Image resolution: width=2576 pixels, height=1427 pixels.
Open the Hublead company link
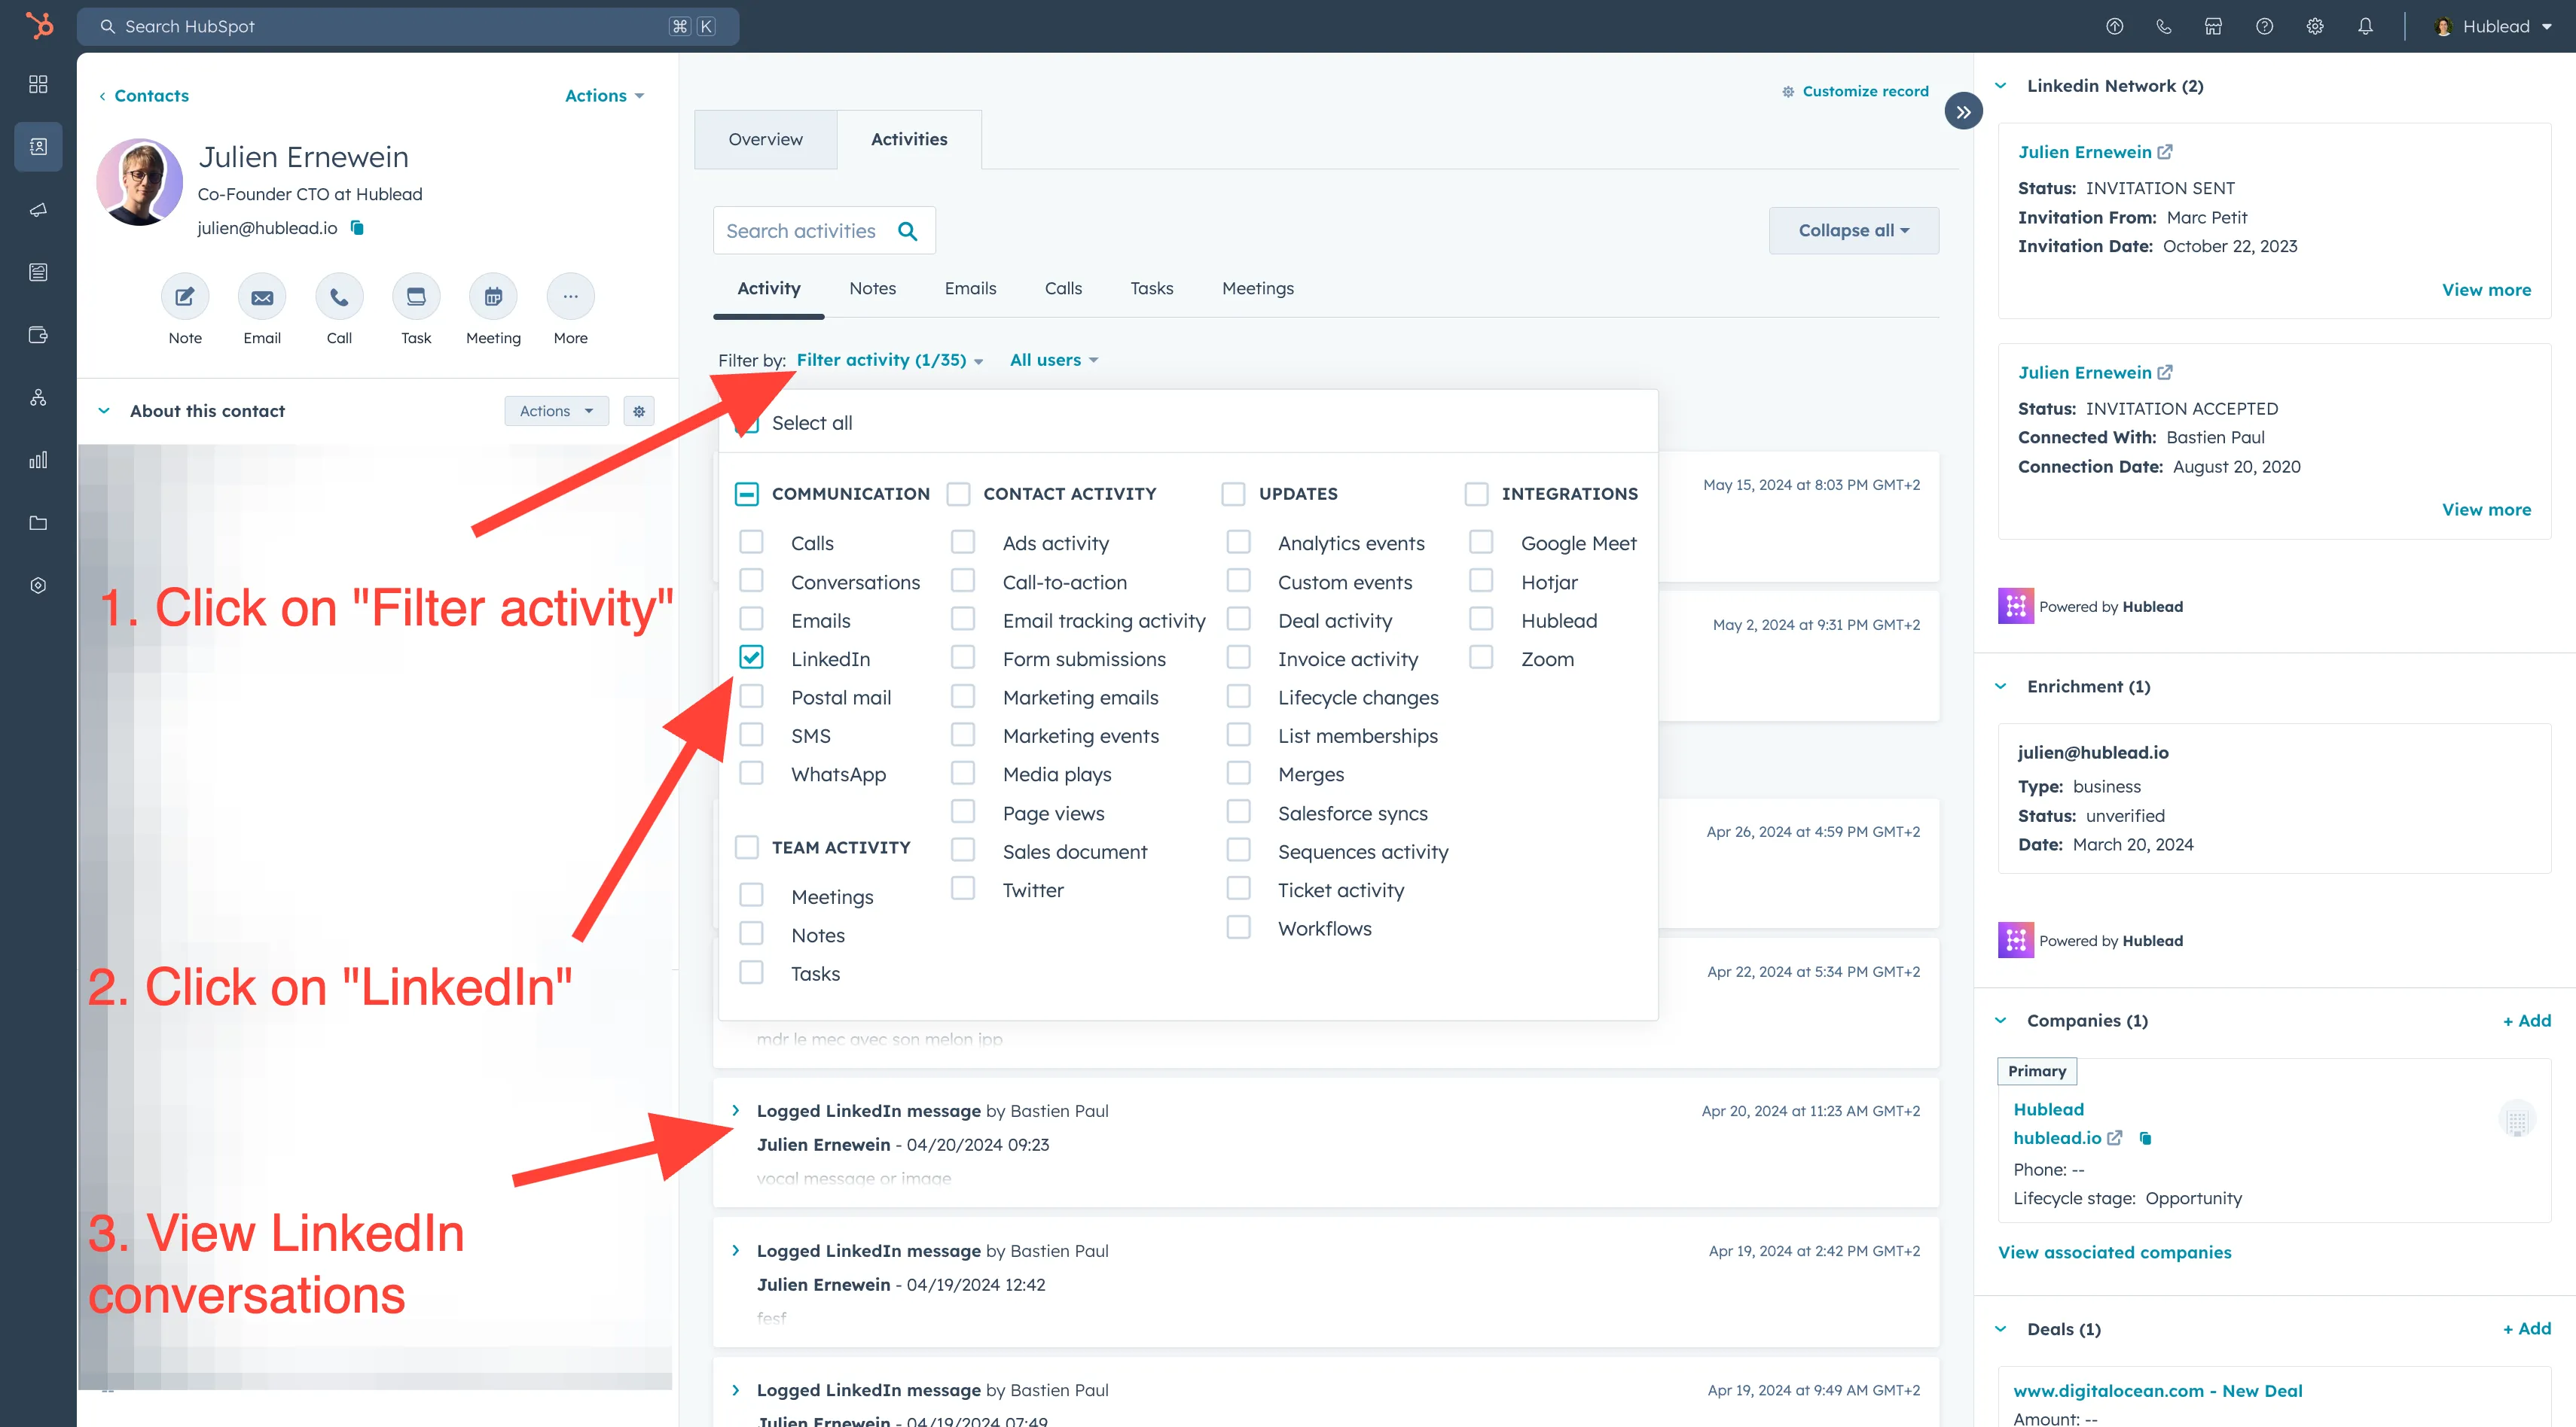(2048, 1109)
